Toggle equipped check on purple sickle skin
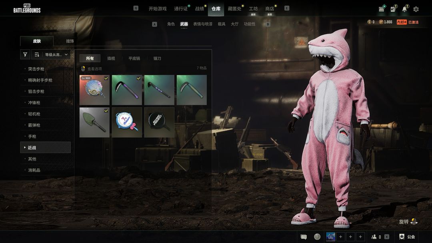The height and width of the screenshot is (243, 432). [138, 78]
